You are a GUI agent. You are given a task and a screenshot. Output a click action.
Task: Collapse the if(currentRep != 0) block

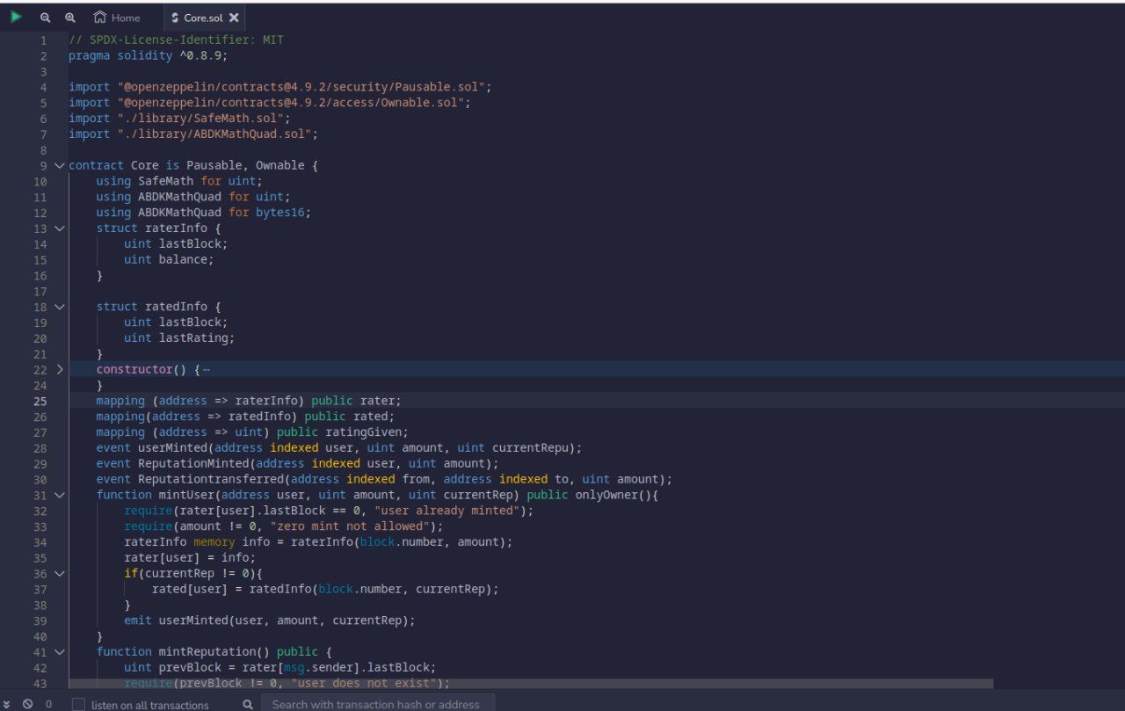[59, 573]
